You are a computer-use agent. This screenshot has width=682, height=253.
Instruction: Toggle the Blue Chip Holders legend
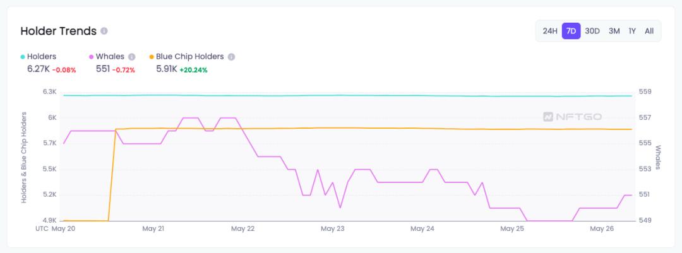click(x=191, y=57)
